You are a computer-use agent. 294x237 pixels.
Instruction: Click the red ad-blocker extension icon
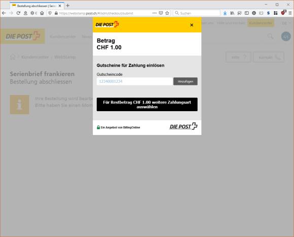point(283,13)
